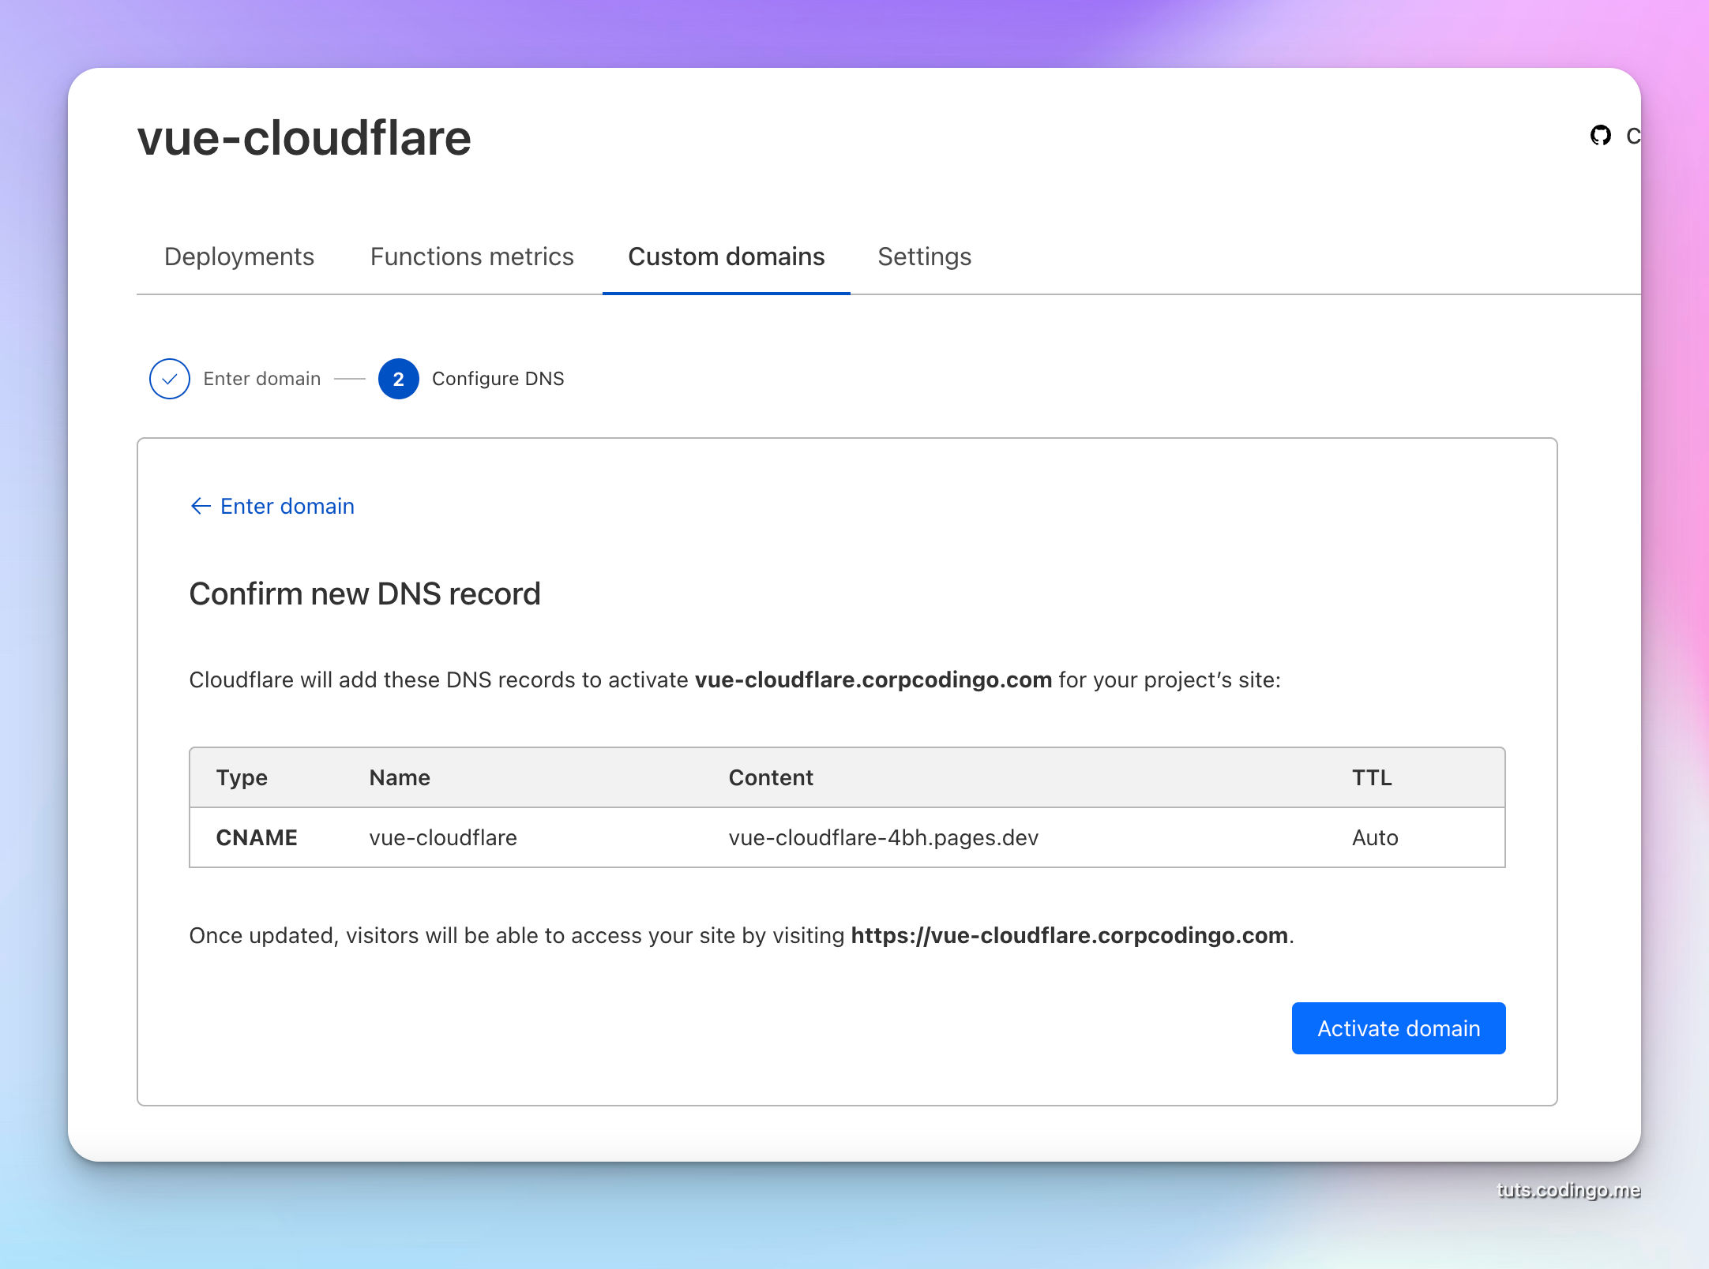
Task: Click the vue-cloudflare project title
Action: tap(304, 137)
